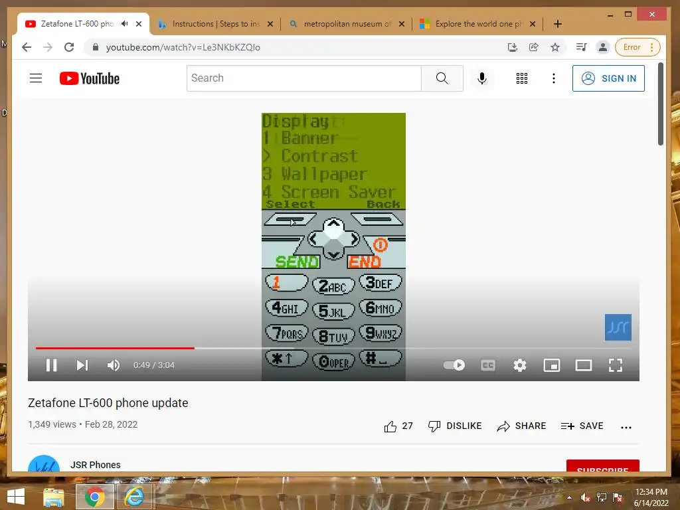Enter full screen mode

click(x=616, y=365)
